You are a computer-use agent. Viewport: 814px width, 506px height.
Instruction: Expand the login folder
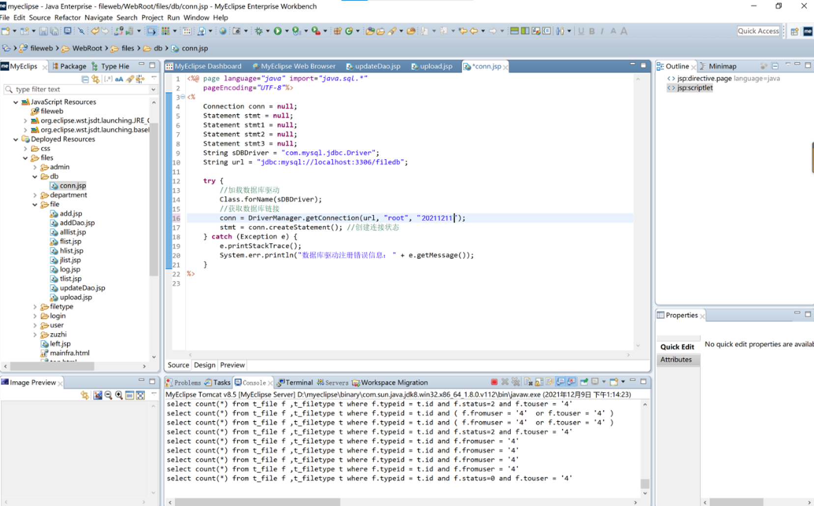35,316
